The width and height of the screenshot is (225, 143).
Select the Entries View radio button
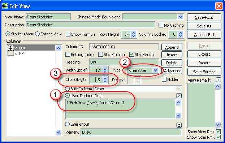click(37, 34)
